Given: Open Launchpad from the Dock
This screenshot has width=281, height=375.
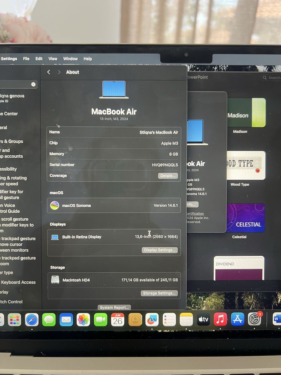Looking at the screenshot, I should tap(14, 320).
